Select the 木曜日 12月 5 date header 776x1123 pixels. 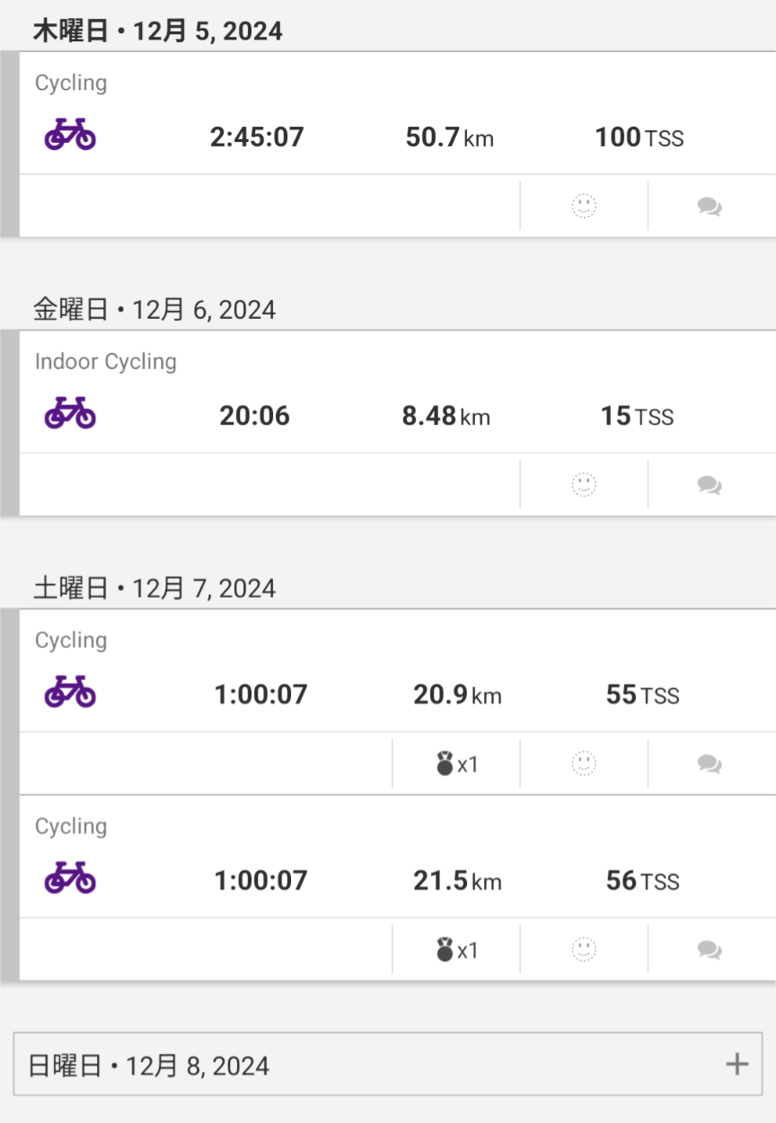(x=157, y=31)
